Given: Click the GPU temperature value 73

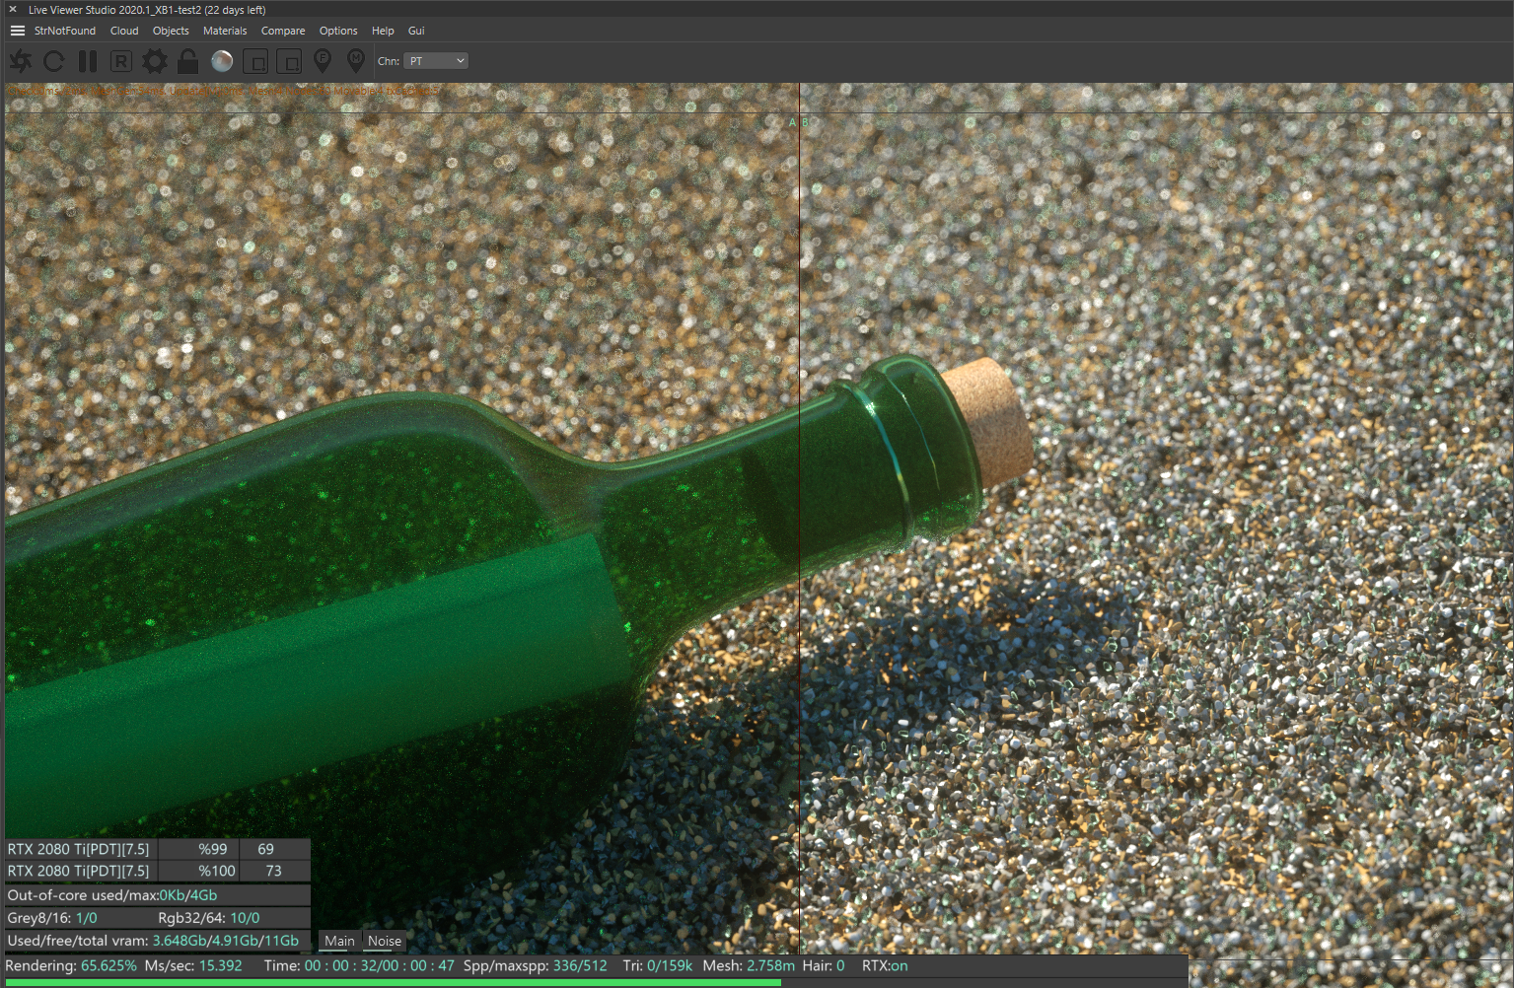Looking at the screenshot, I should (273, 871).
